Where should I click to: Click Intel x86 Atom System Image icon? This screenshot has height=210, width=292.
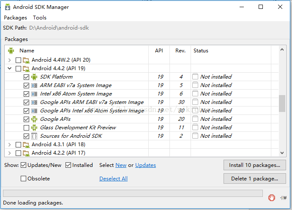[x=34, y=94]
